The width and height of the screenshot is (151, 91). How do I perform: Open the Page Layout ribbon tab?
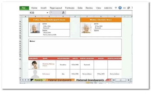56,8
